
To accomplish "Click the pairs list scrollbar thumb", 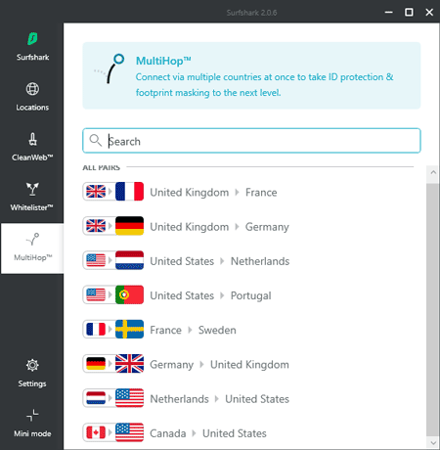I will pos(433,309).
